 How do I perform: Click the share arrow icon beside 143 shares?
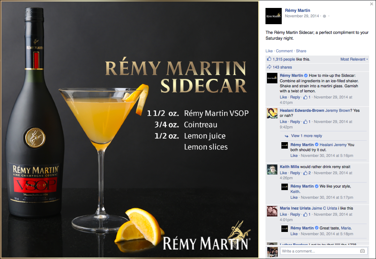(x=269, y=67)
